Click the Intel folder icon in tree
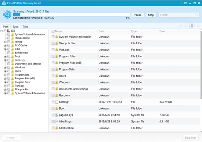Viewport: 202px width, 142px height. click(x=12, y=49)
